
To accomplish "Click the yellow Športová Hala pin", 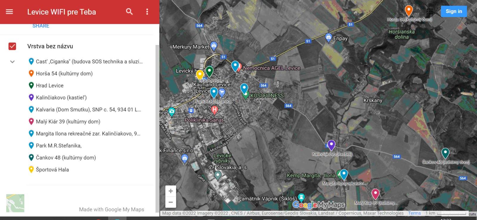I will [x=200, y=75].
